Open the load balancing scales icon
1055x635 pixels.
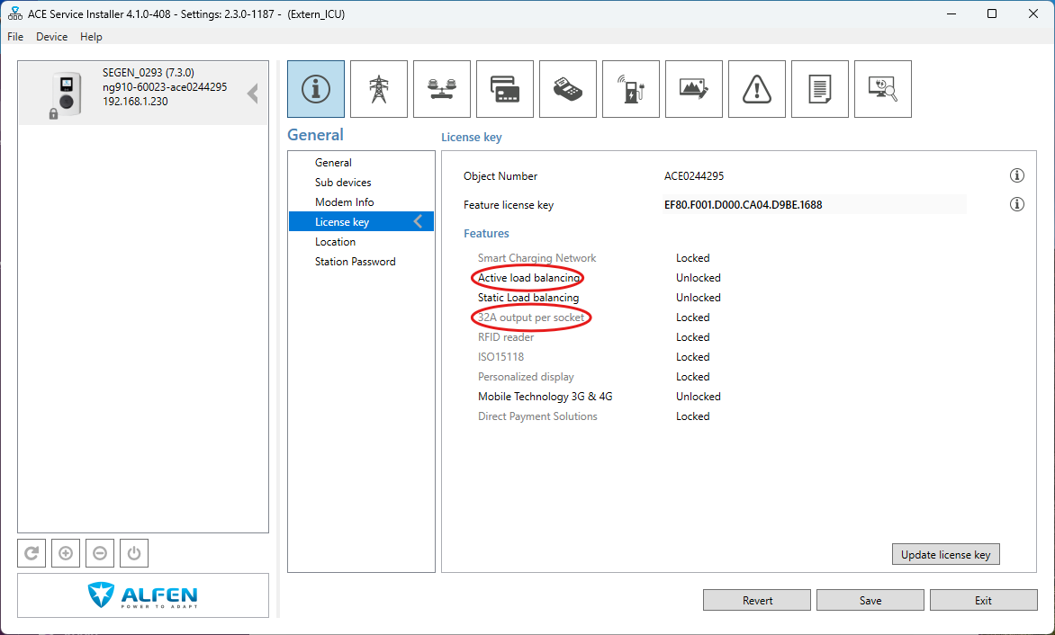tap(442, 89)
